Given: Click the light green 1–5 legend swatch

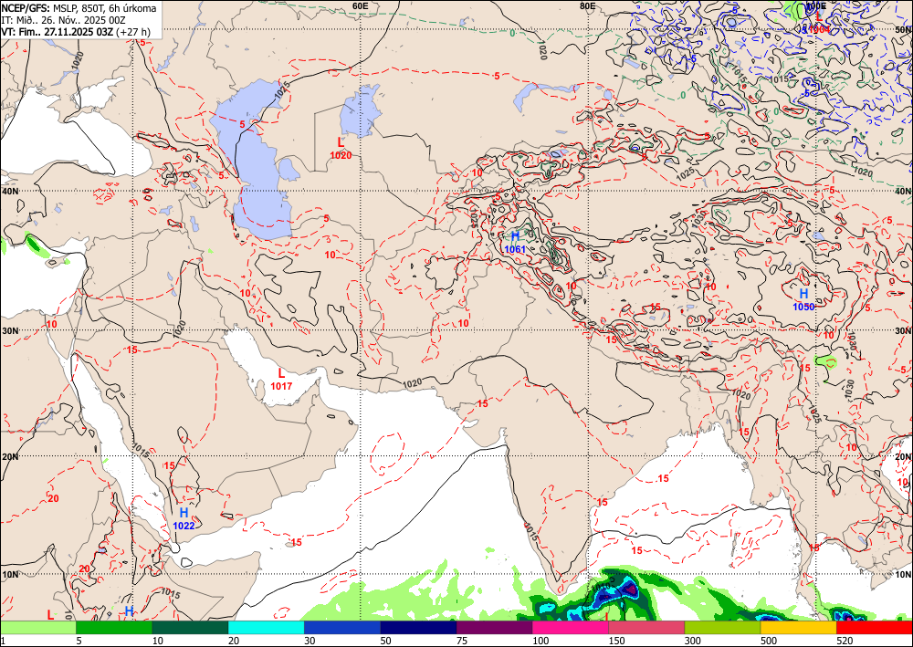Looking at the screenshot, I should pyautogui.click(x=37, y=627).
